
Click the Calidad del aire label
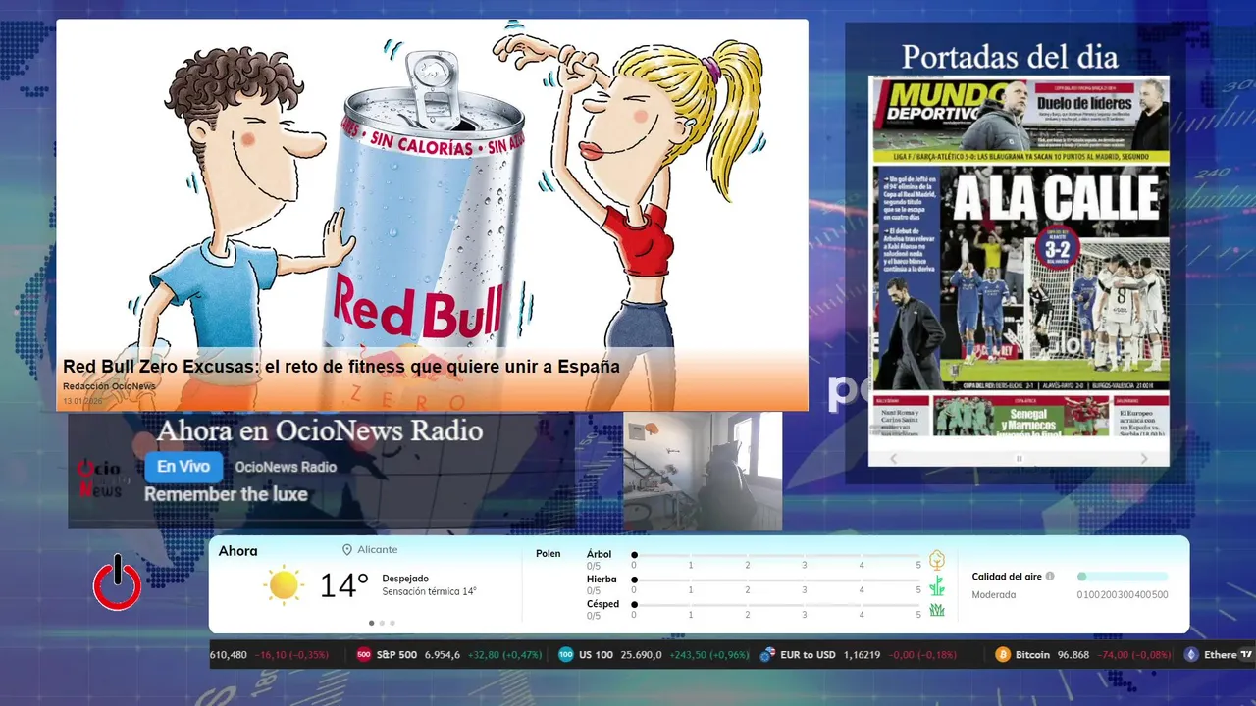1007,577
